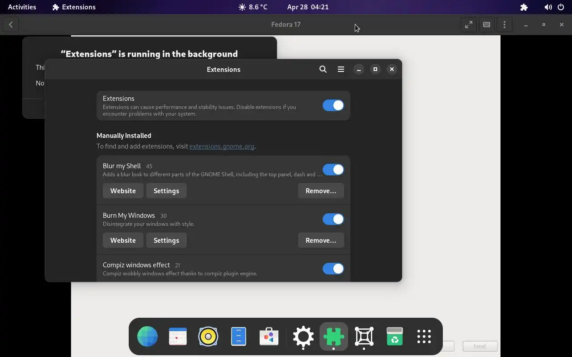Image resolution: width=572 pixels, height=357 pixels.
Task: Select the green Extensions puzzle dock icon
Action: pos(334,336)
